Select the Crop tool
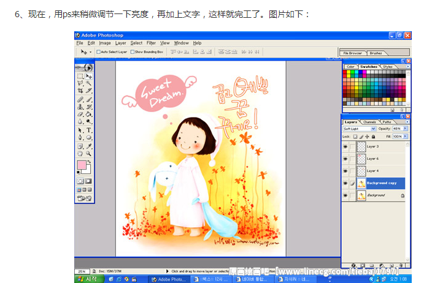This screenshot has width=424, height=283. 80,91
